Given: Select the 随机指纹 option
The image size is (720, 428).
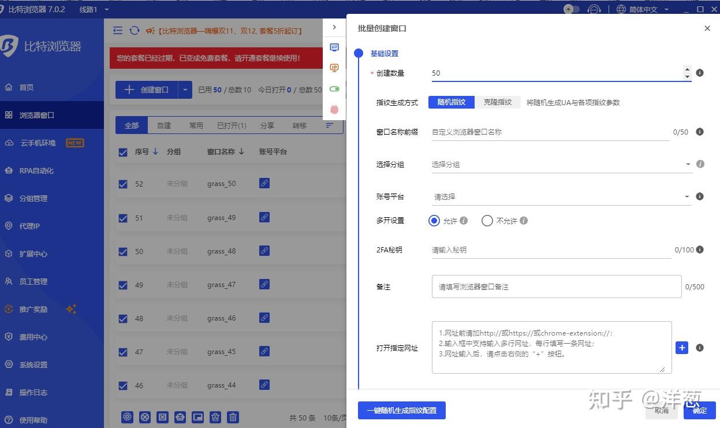Looking at the screenshot, I should coord(452,102).
